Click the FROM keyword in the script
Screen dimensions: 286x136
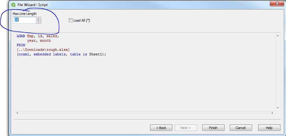click(21, 45)
